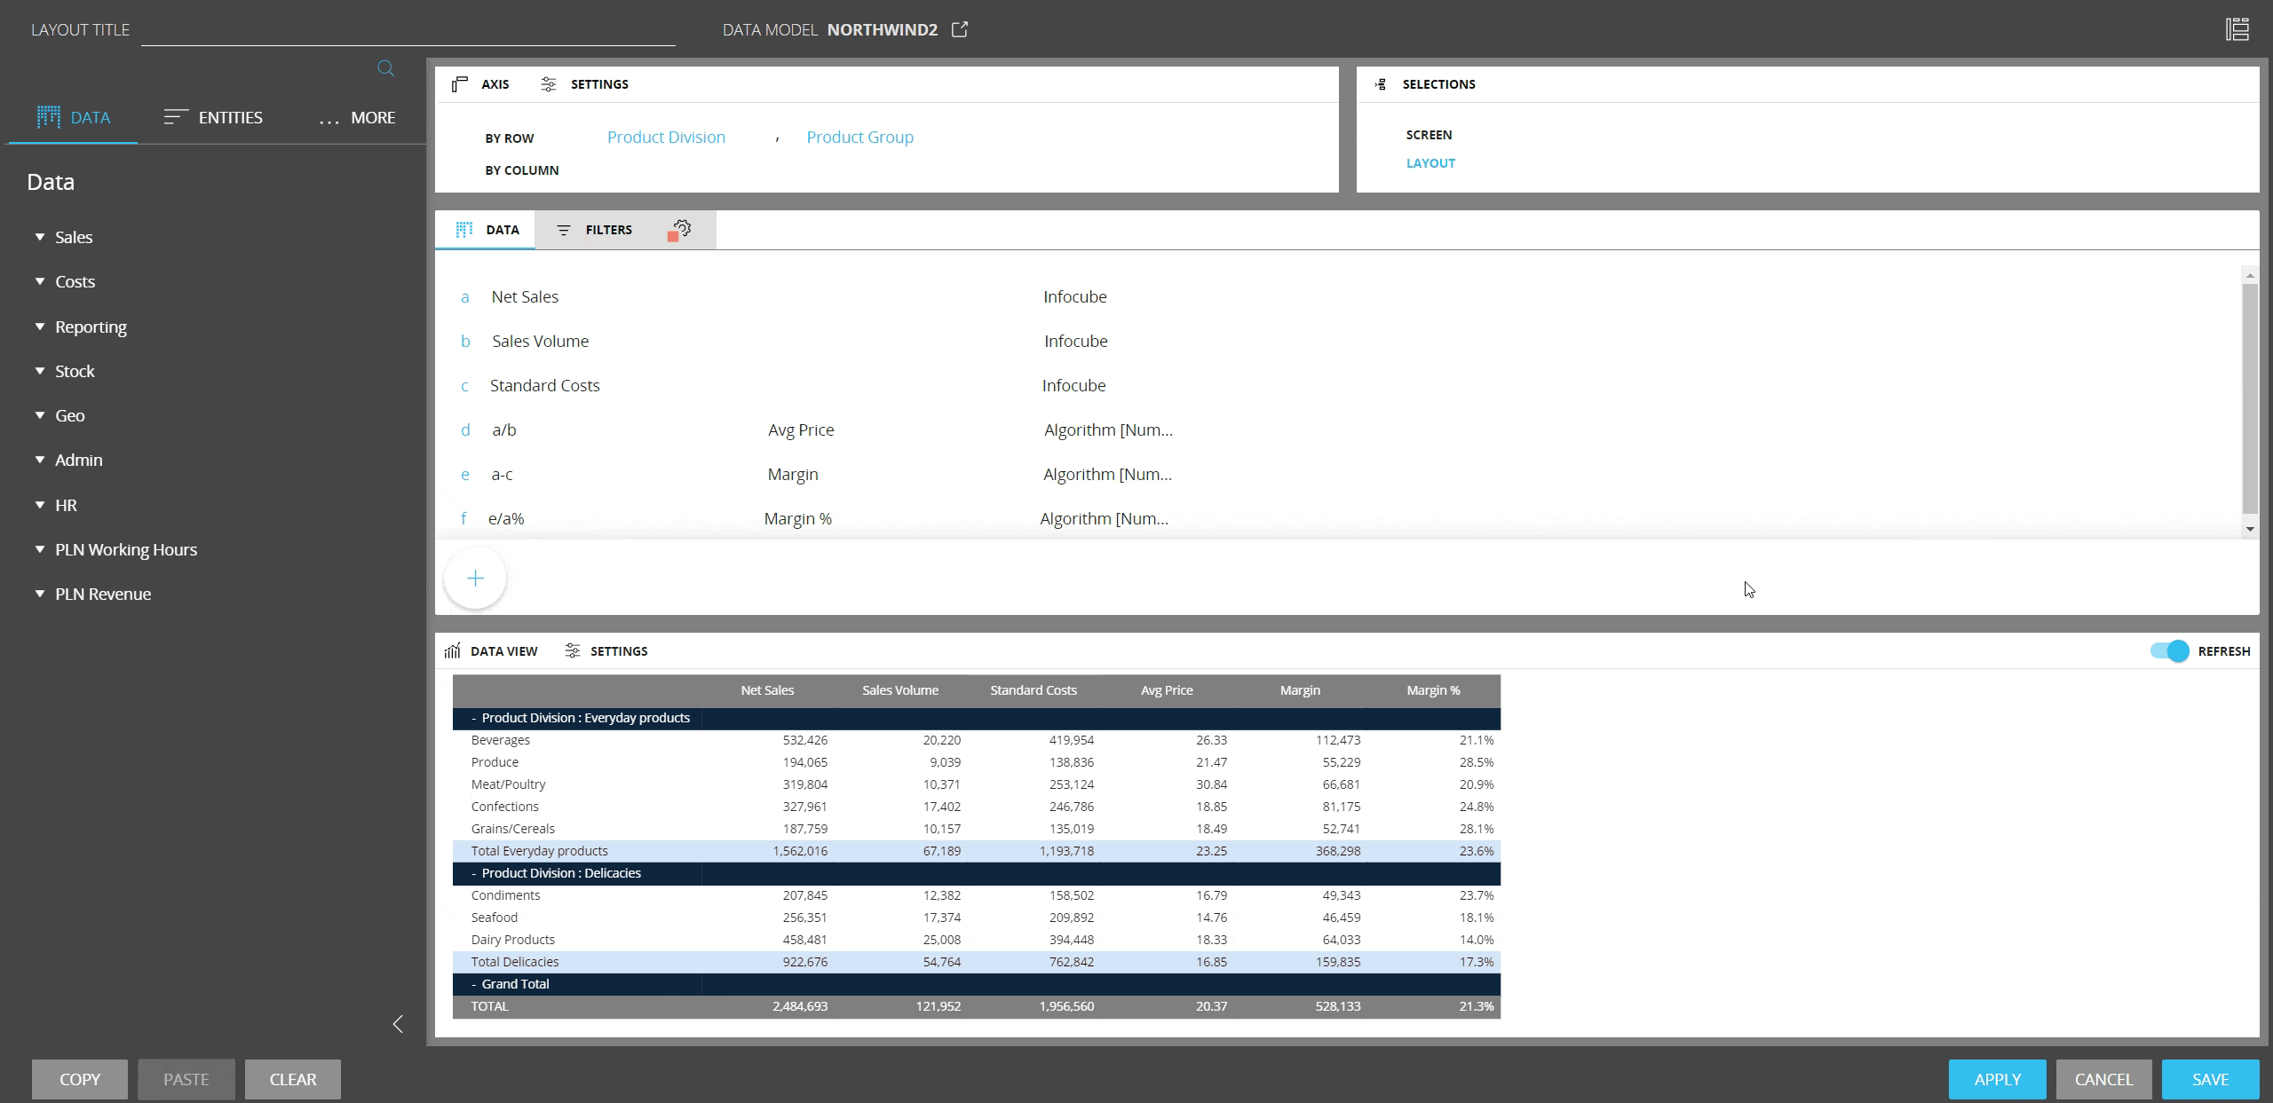The width and height of the screenshot is (2273, 1103).
Task: Expand the Sales data group
Action: coord(40,237)
